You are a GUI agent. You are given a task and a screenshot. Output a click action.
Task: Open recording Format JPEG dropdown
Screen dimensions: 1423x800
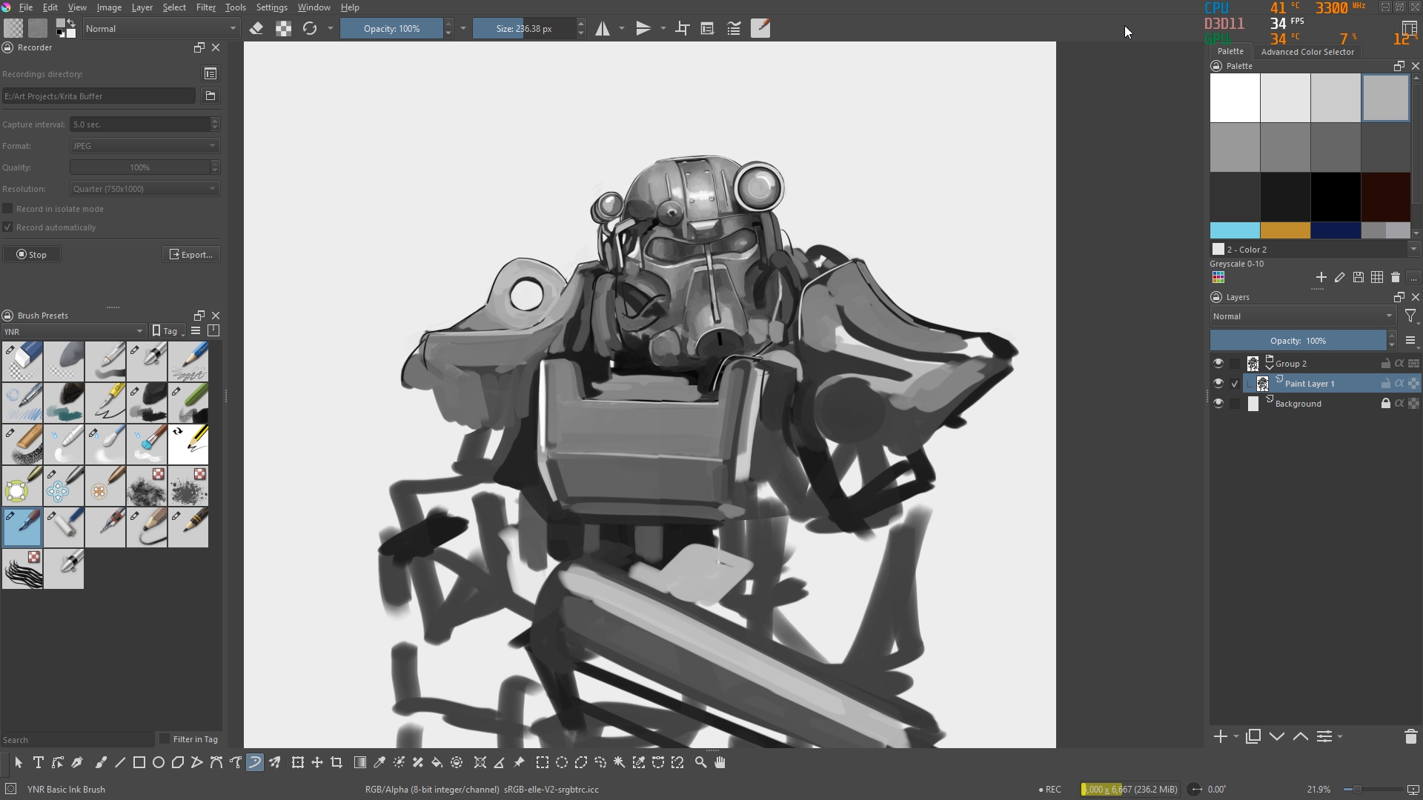[145, 146]
